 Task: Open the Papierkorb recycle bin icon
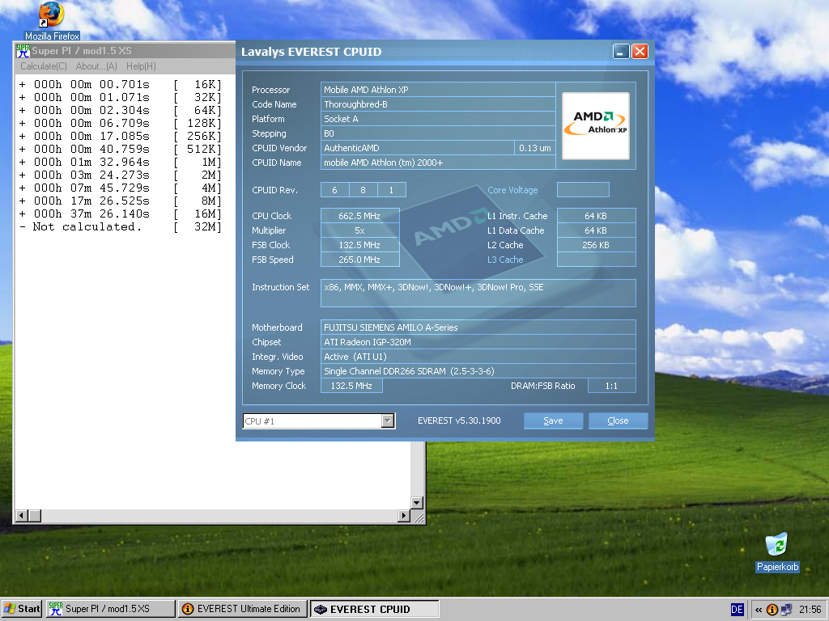776,552
